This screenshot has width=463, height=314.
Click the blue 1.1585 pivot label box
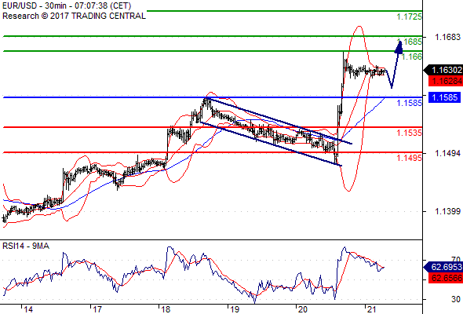(x=444, y=97)
